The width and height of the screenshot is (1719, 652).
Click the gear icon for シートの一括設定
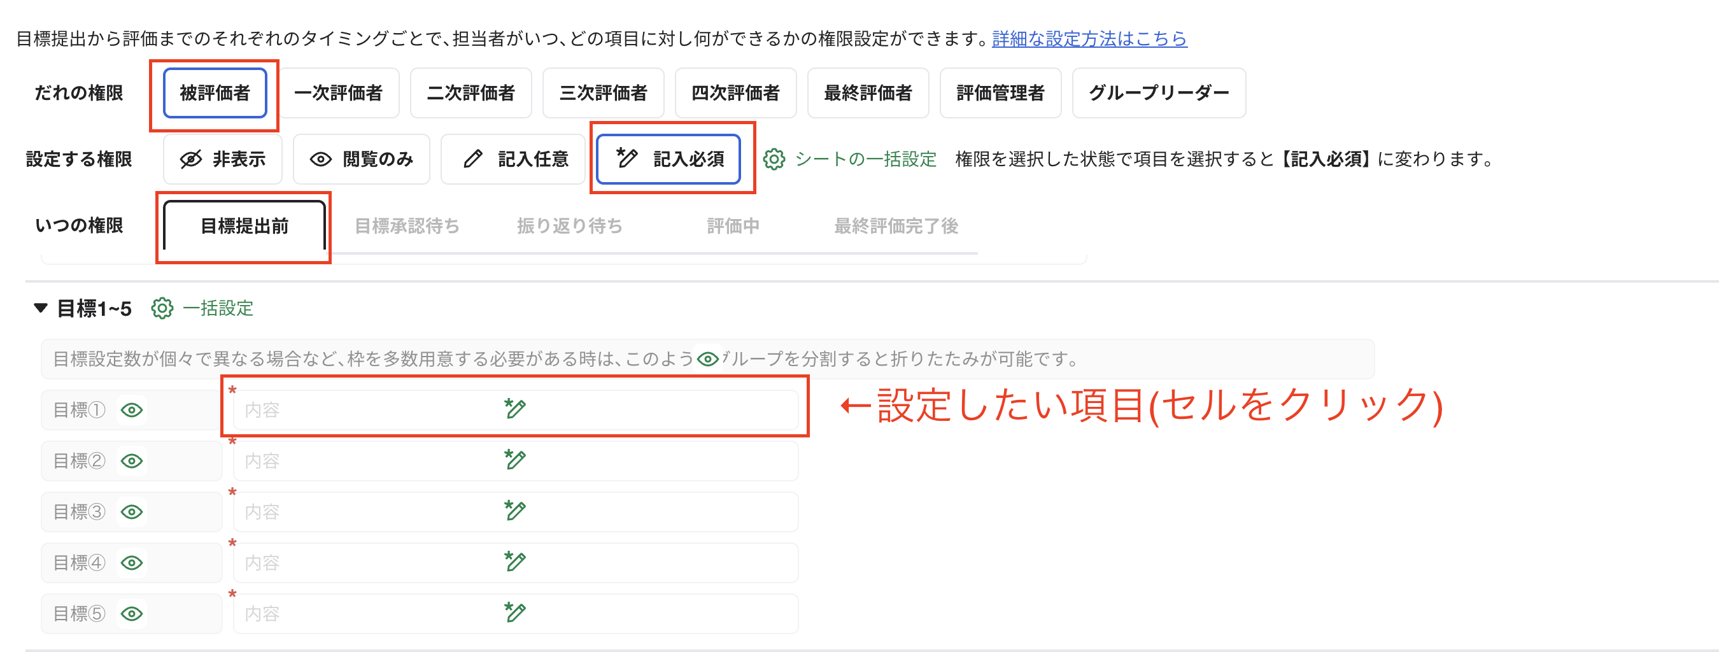click(x=774, y=159)
